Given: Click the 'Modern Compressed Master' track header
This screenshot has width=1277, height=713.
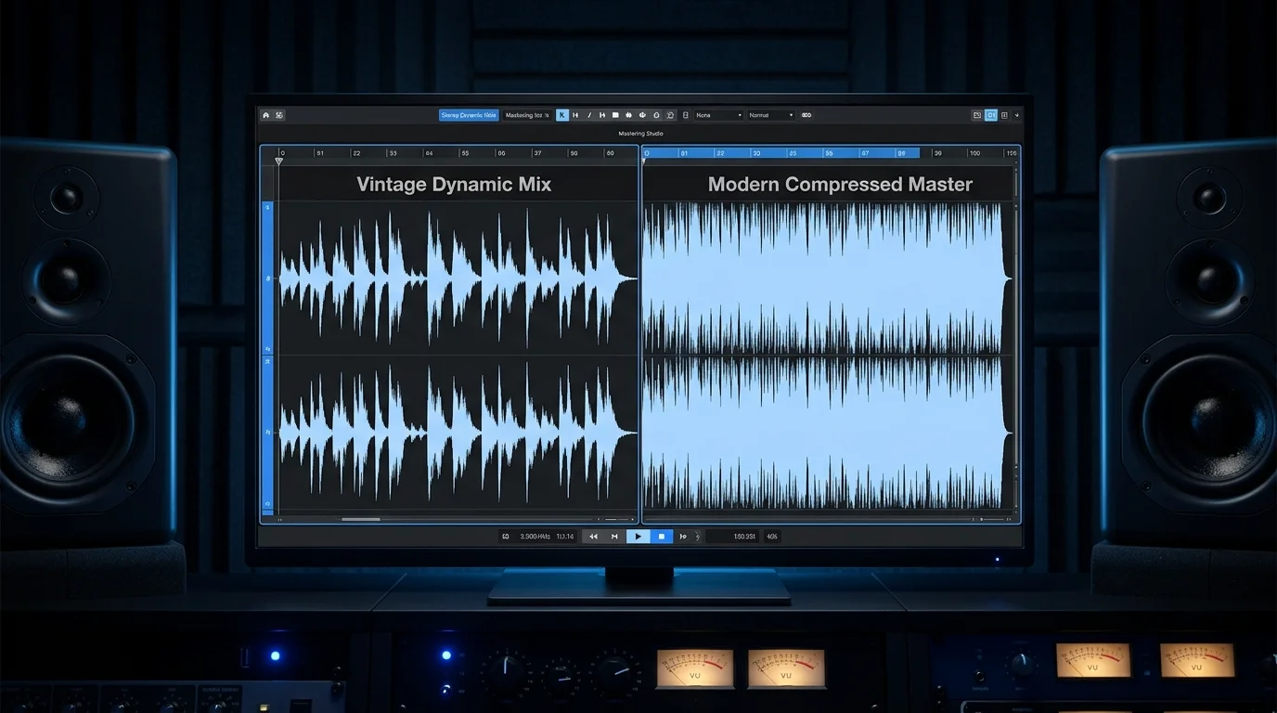Looking at the screenshot, I should point(840,185).
